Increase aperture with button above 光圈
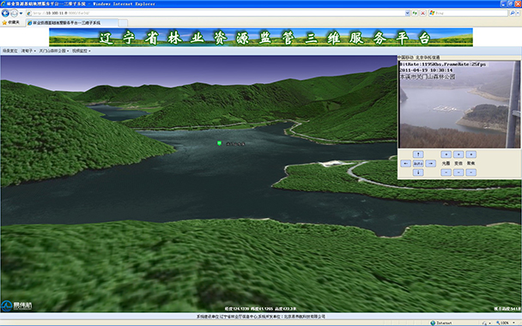522x326 pixels. click(446, 154)
